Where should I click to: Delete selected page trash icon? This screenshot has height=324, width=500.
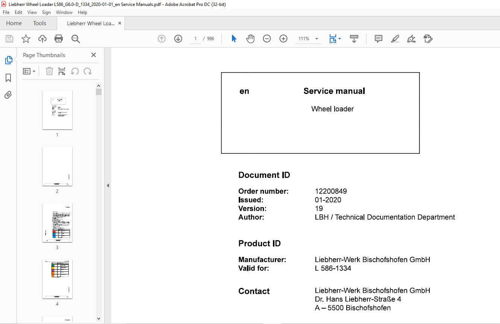click(x=49, y=71)
